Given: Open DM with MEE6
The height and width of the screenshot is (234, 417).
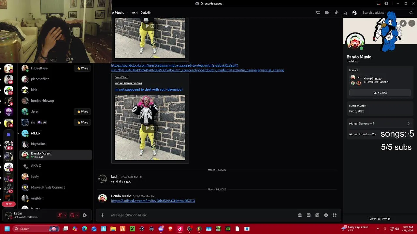Looking at the screenshot, I should 56,133.
